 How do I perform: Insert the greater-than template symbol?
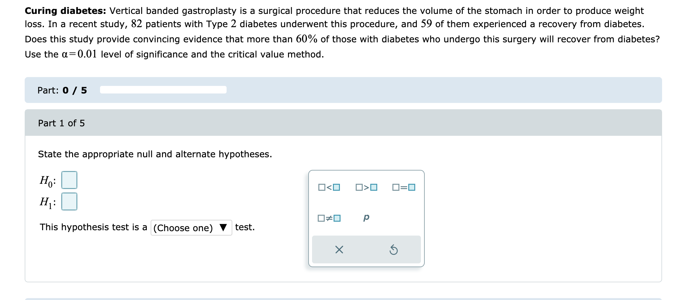(x=366, y=187)
